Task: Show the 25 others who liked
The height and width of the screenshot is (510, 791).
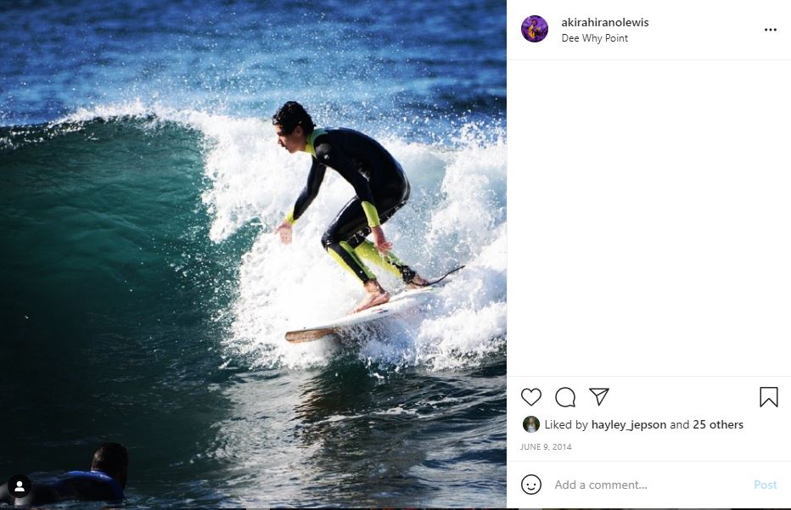Action: pyautogui.click(x=718, y=425)
